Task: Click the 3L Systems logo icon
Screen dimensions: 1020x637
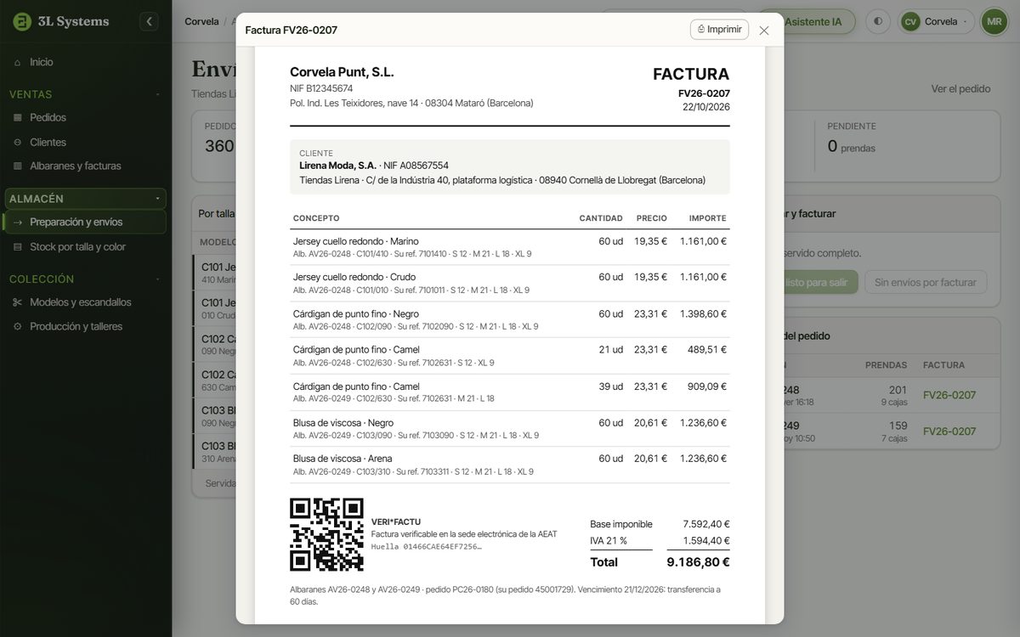Action: pos(22,22)
